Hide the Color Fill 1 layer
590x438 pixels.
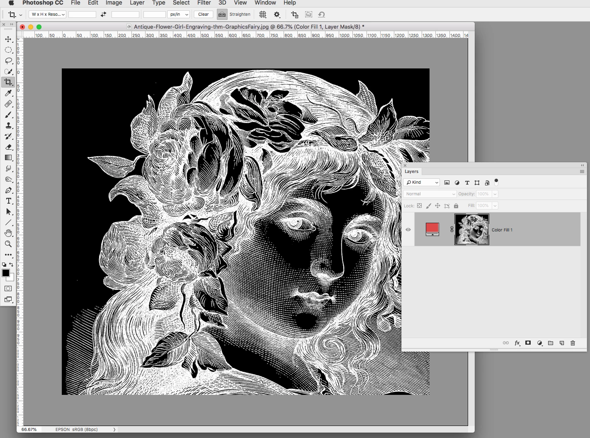tap(408, 229)
